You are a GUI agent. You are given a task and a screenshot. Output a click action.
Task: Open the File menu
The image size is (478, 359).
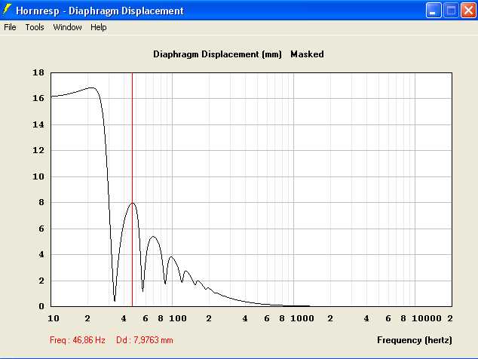click(10, 27)
